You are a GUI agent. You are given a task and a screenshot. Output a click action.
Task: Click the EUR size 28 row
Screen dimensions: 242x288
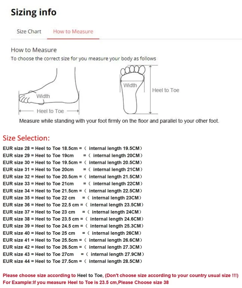(73, 148)
